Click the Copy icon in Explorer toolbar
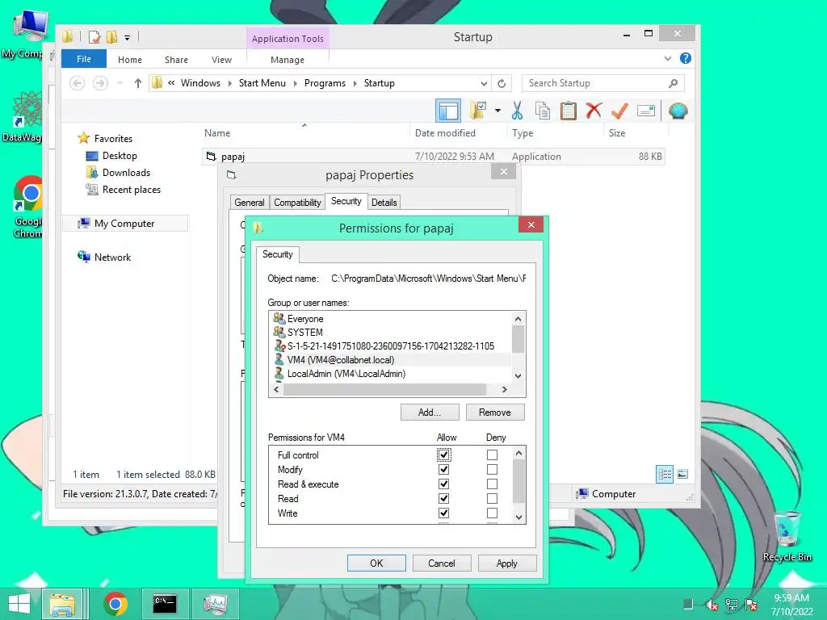Image resolution: width=827 pixels, height=620 pixels. coord(542,111)
